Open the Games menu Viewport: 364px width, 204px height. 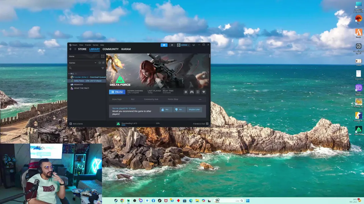pos(96,45)
